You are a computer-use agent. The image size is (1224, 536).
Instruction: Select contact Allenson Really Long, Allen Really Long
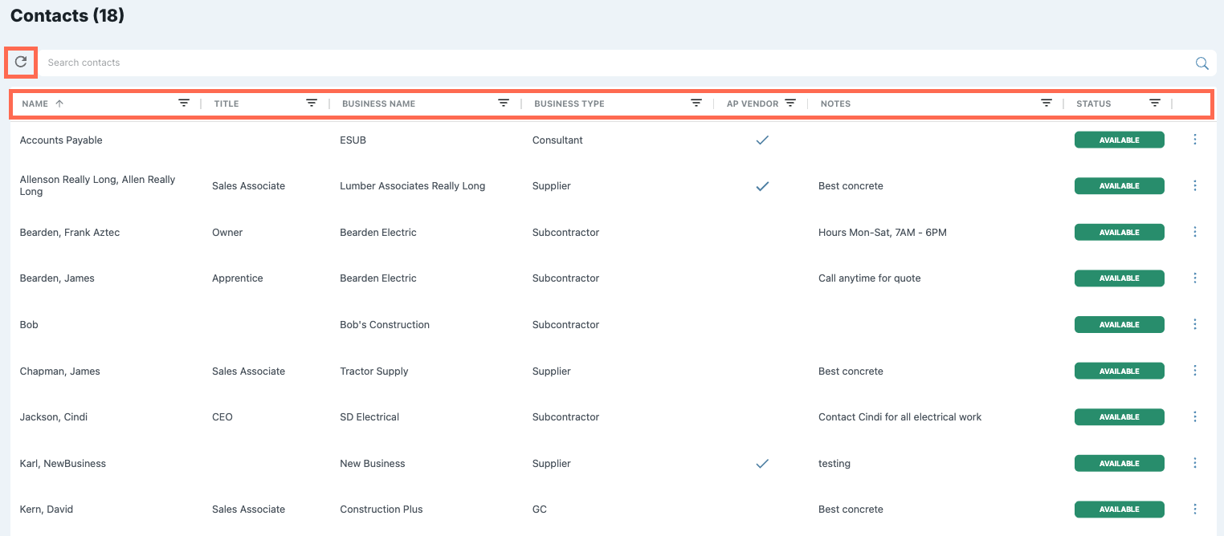(97, 185)
